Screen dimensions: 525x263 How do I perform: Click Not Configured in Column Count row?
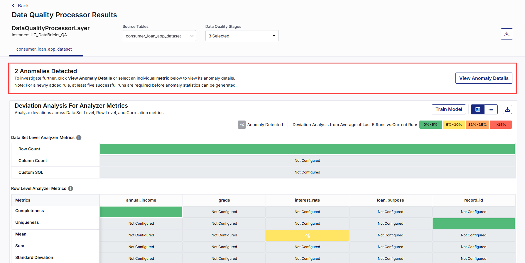pos(307,161)
